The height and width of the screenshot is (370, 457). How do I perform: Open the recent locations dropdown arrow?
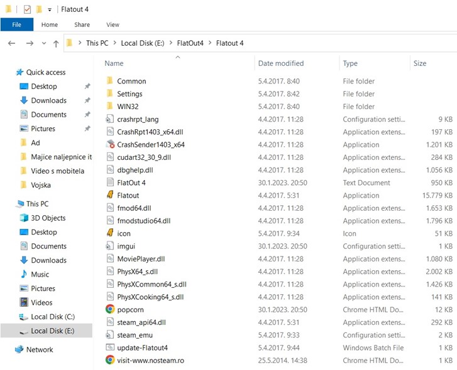[x=43, y=43]
